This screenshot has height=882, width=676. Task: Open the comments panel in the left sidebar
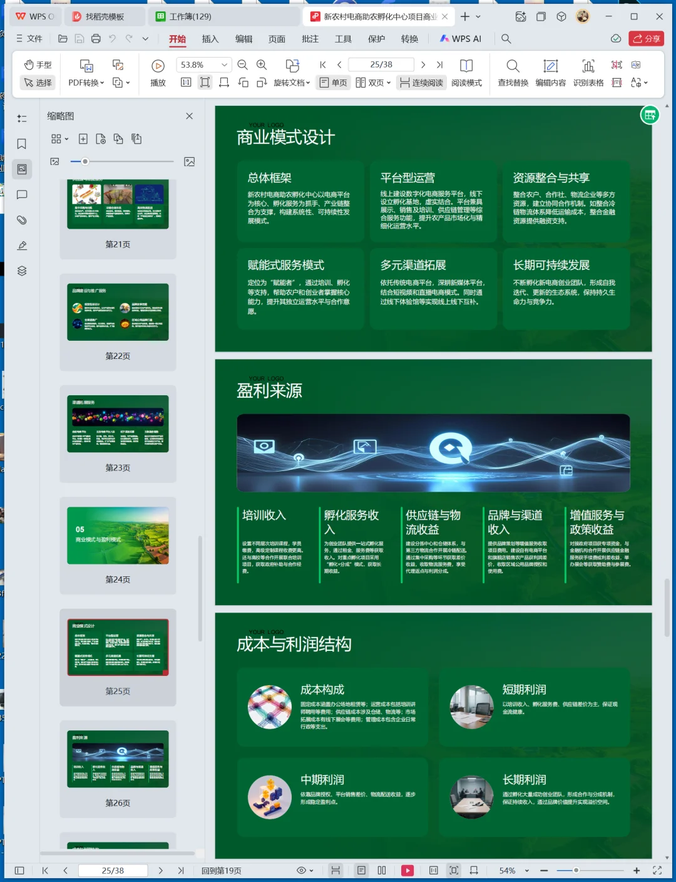pos(22,194)
